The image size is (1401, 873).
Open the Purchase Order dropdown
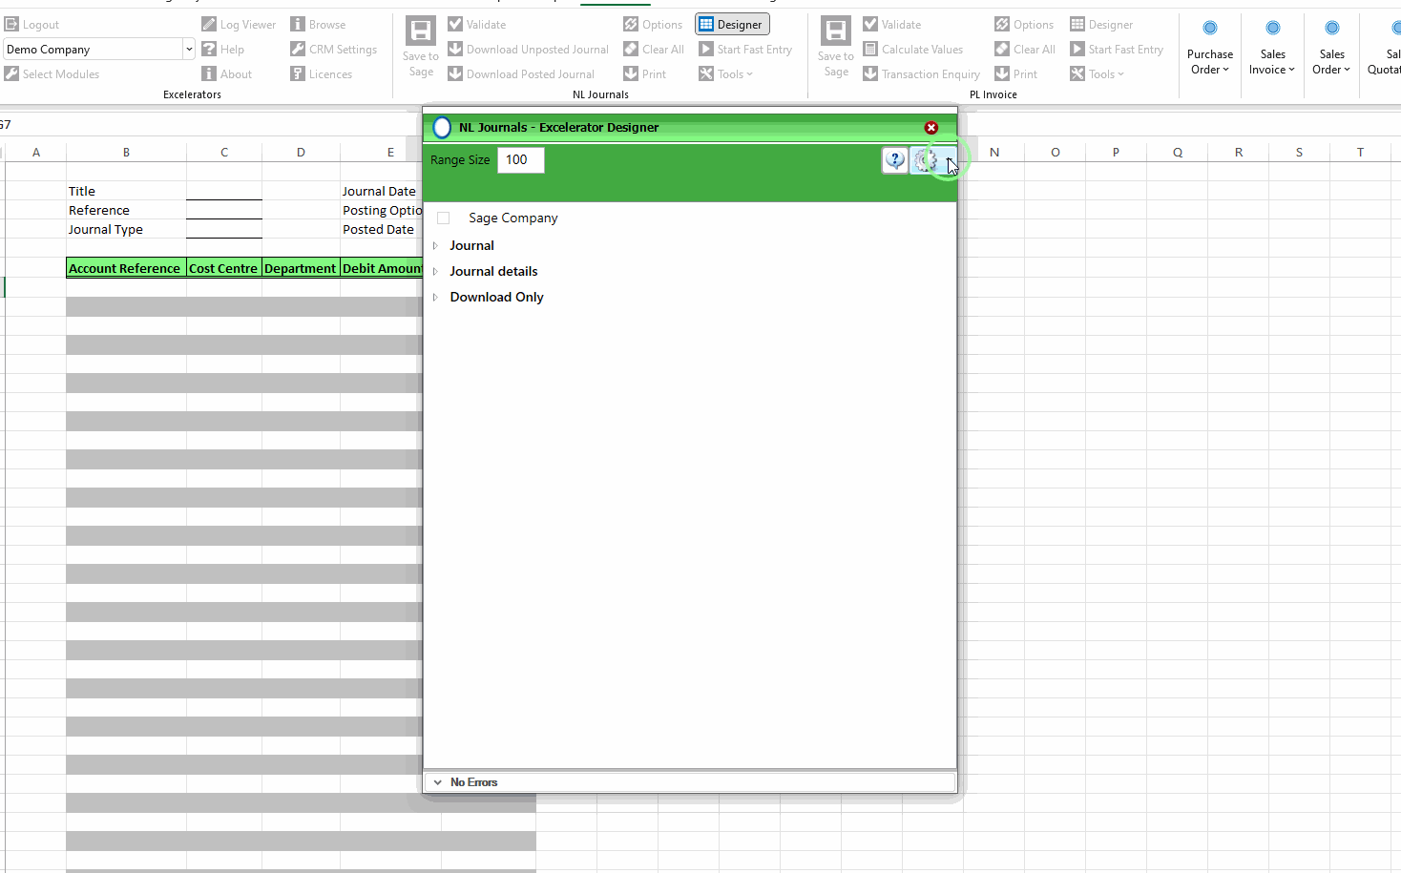pyautogui.click(x=1210, y=48)
